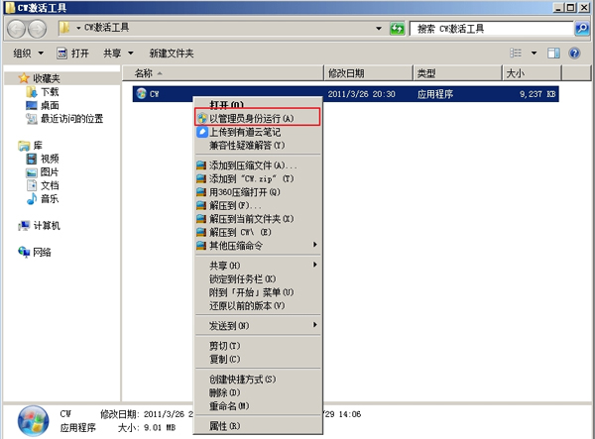Expand the 共享(H) submenu in context menu
The width and height of the screenshot is (595, 439).
258,266
